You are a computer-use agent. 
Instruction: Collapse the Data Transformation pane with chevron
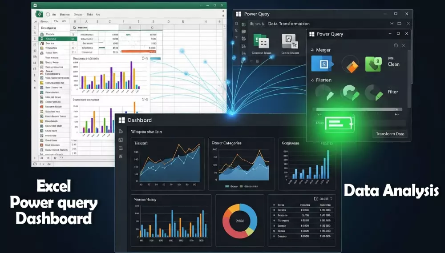point(392,24)
